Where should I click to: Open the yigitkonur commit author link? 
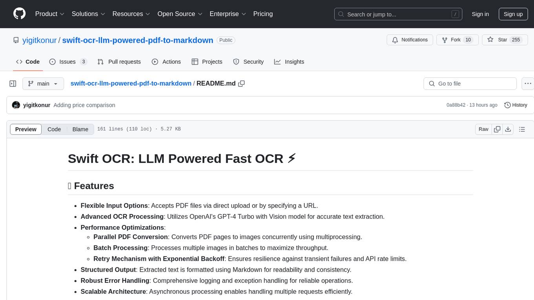click(37, 105)
